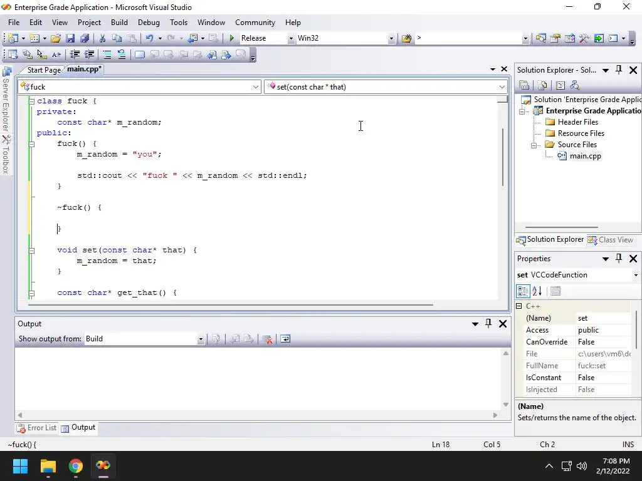The width and height of the screenshot is (642, 481).
Task: Select the Resource Files folder
Action: tap(581, 133)
